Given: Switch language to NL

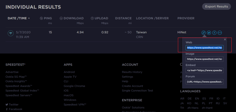Looking at the screenshot, I should pos(197,103).
